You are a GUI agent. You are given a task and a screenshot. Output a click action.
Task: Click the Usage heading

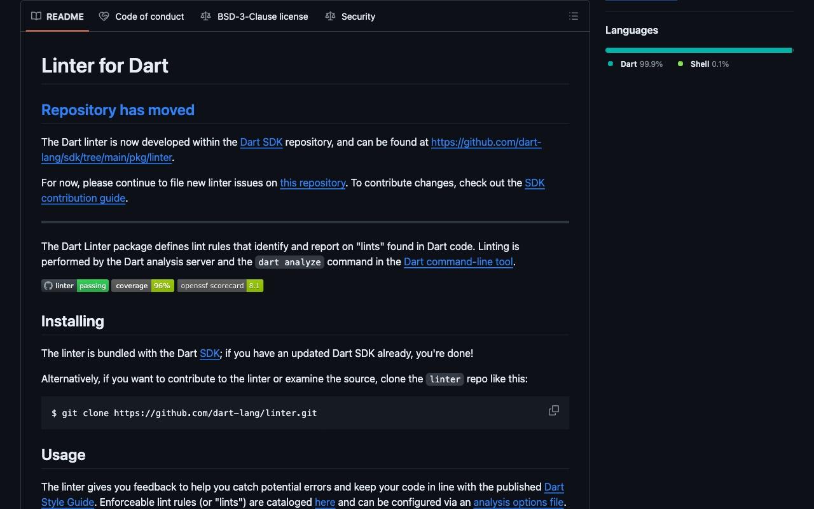tap(63, 455)
